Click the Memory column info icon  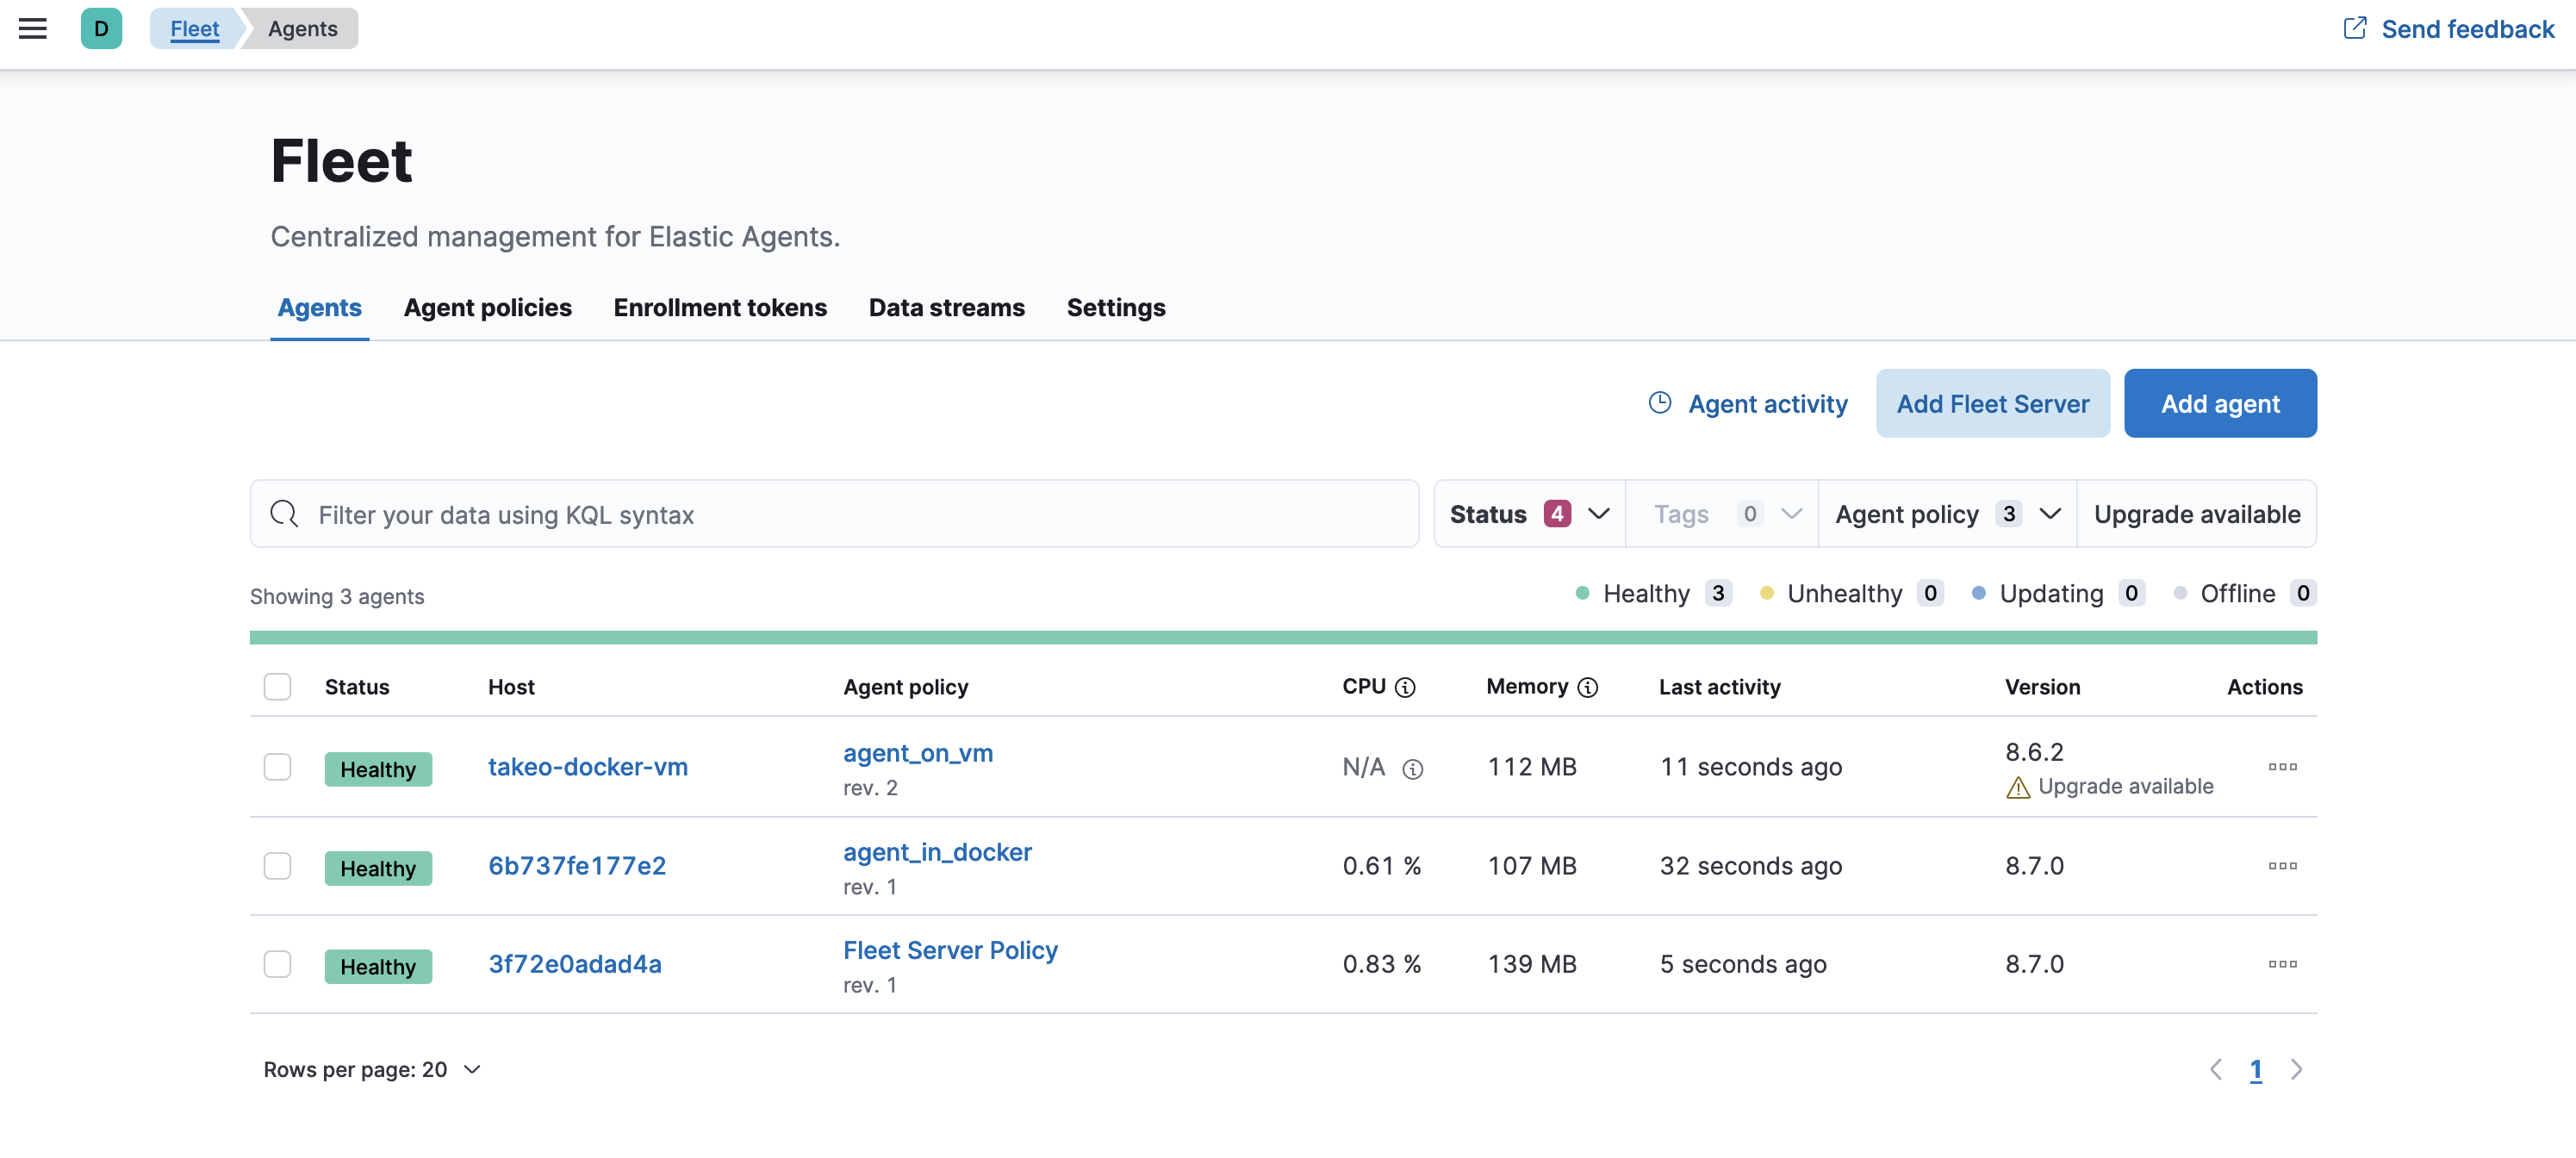(1587, 687)
